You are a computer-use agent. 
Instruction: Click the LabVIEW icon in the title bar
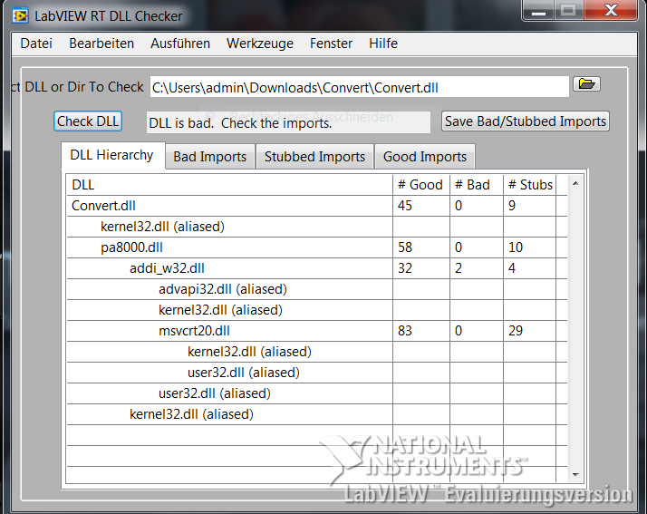click(20, 16)
